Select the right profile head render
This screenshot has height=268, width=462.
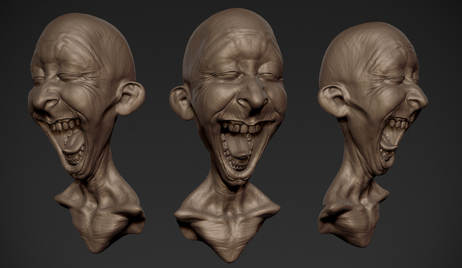pos(373,134)
